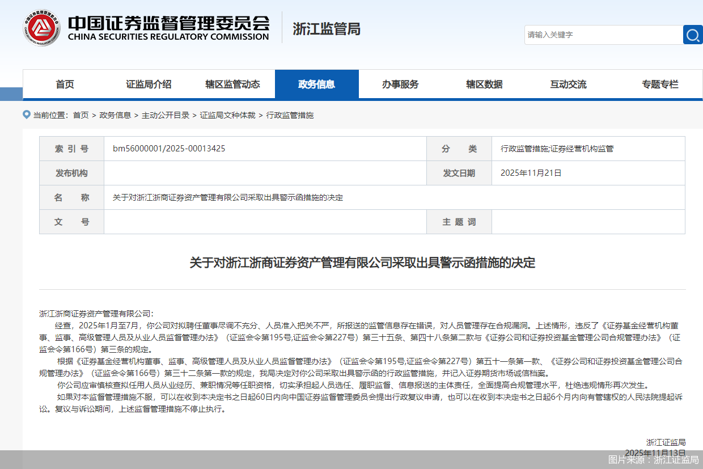
Task: Click the 浙江监管局 header text
Action: click(x=325, y=28)
